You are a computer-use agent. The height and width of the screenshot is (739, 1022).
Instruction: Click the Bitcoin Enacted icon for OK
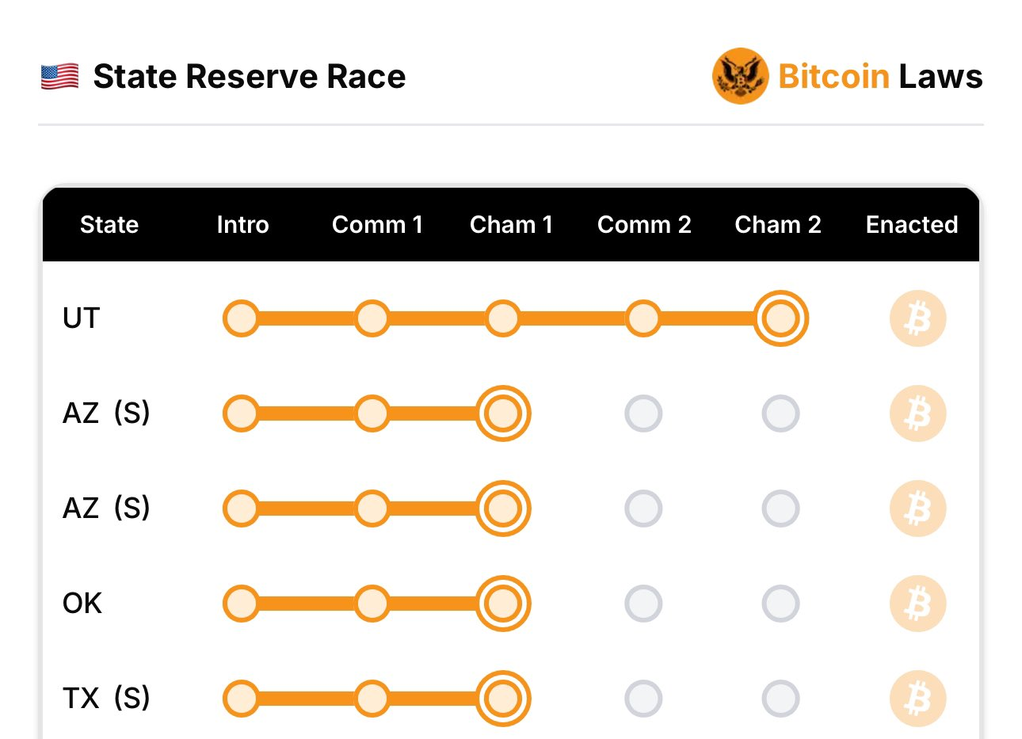pyautogui.click(x=917, y=604)
